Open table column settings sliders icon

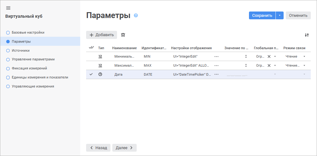(x=307, y=35)
